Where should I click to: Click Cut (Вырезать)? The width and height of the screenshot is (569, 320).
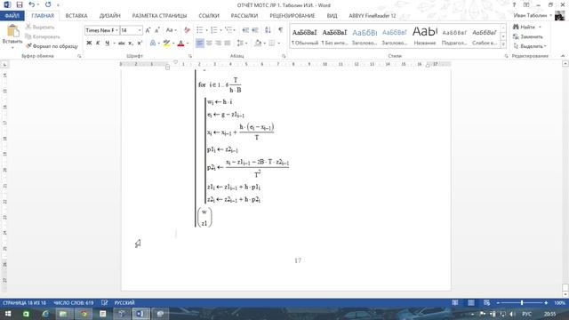tap(40, 28)
